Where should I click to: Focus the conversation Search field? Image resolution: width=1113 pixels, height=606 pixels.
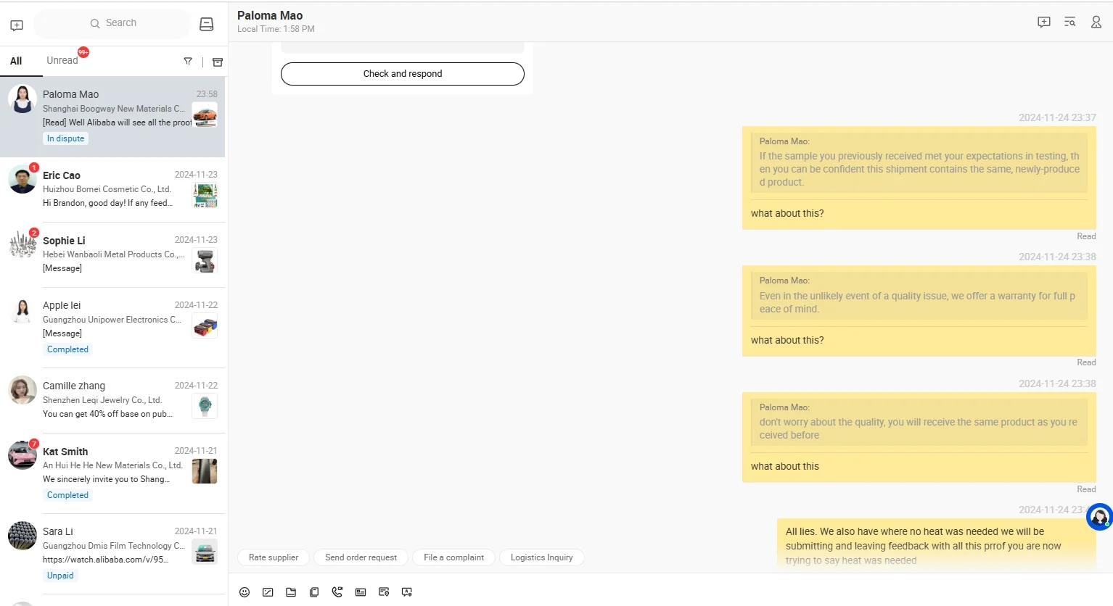point(112,24)
